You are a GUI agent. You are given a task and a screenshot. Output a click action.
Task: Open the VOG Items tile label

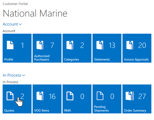click(x=42, y=111)
